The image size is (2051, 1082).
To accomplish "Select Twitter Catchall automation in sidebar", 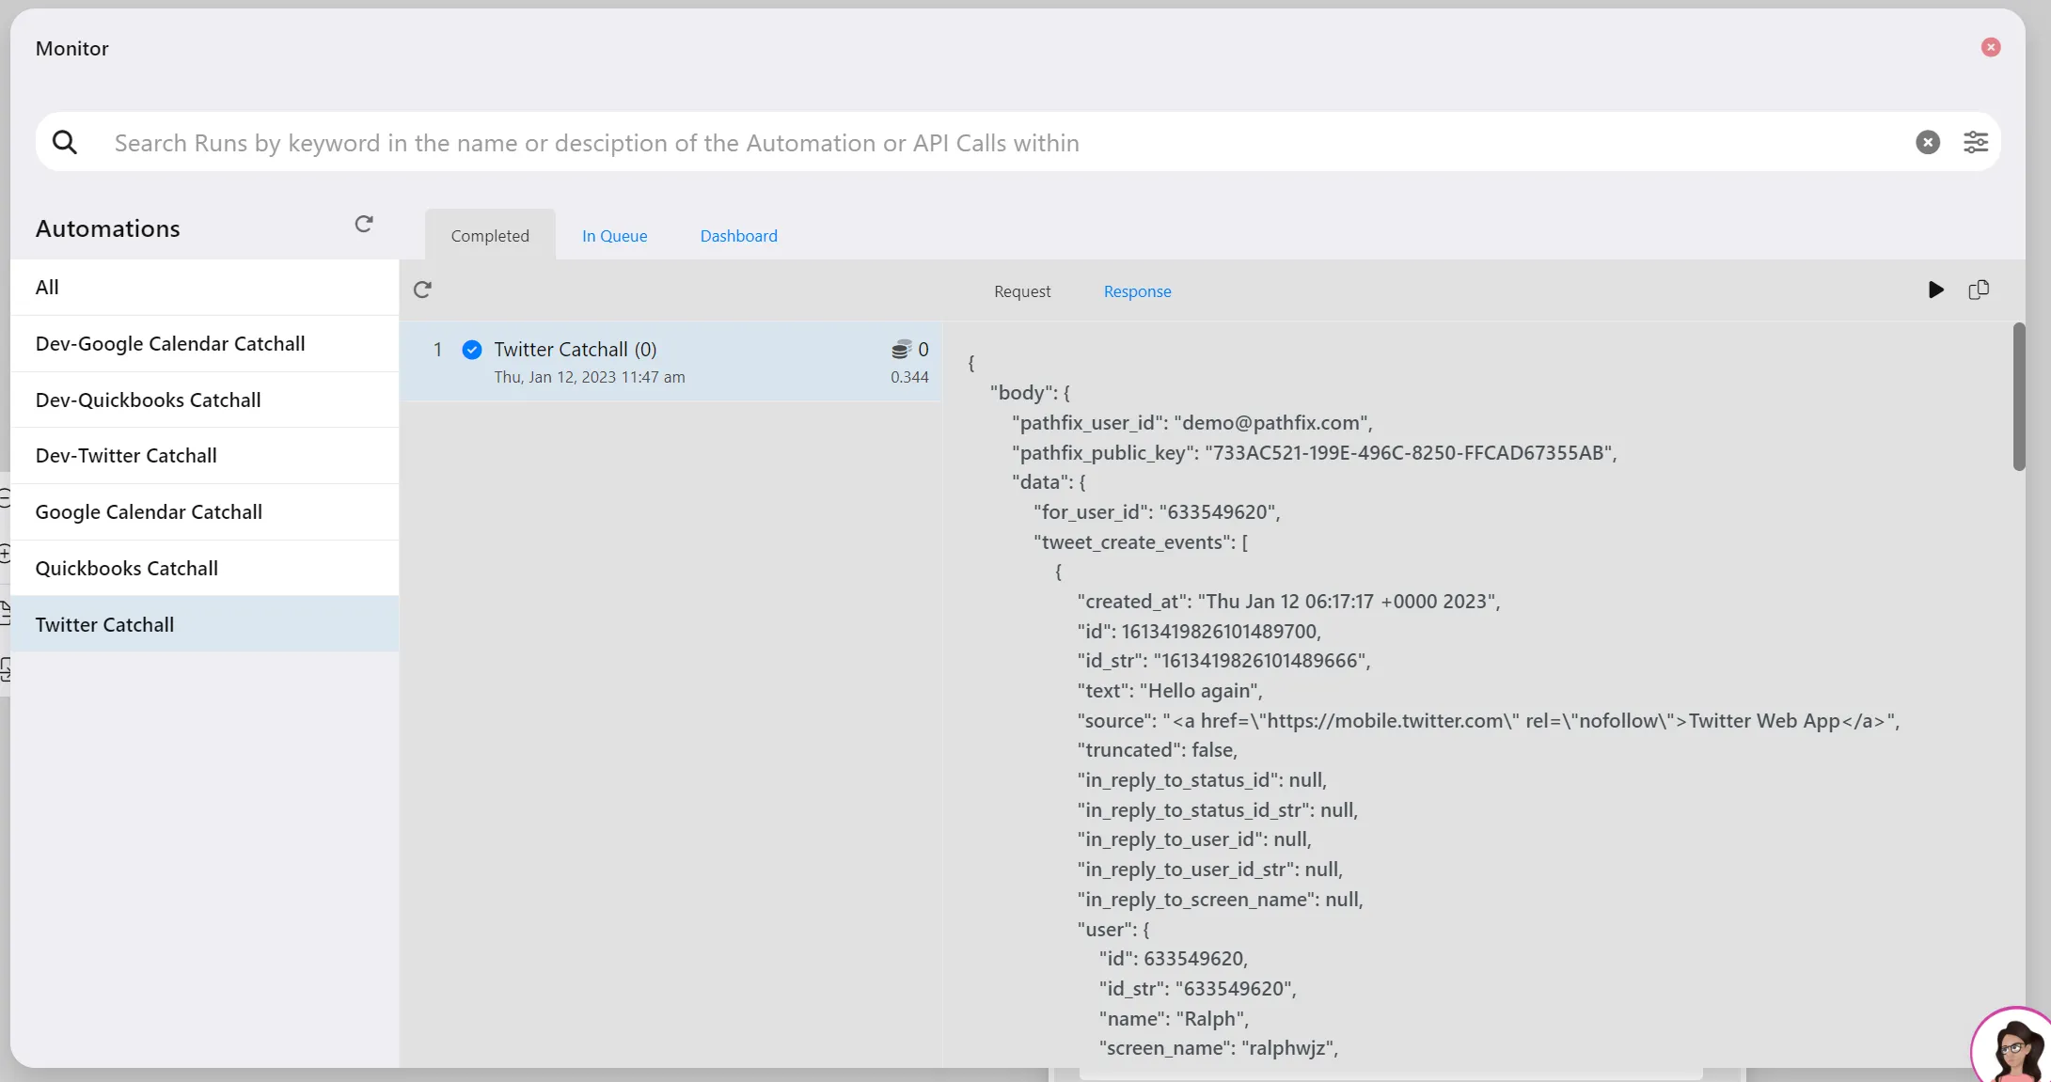I will (x=205, y=625).
